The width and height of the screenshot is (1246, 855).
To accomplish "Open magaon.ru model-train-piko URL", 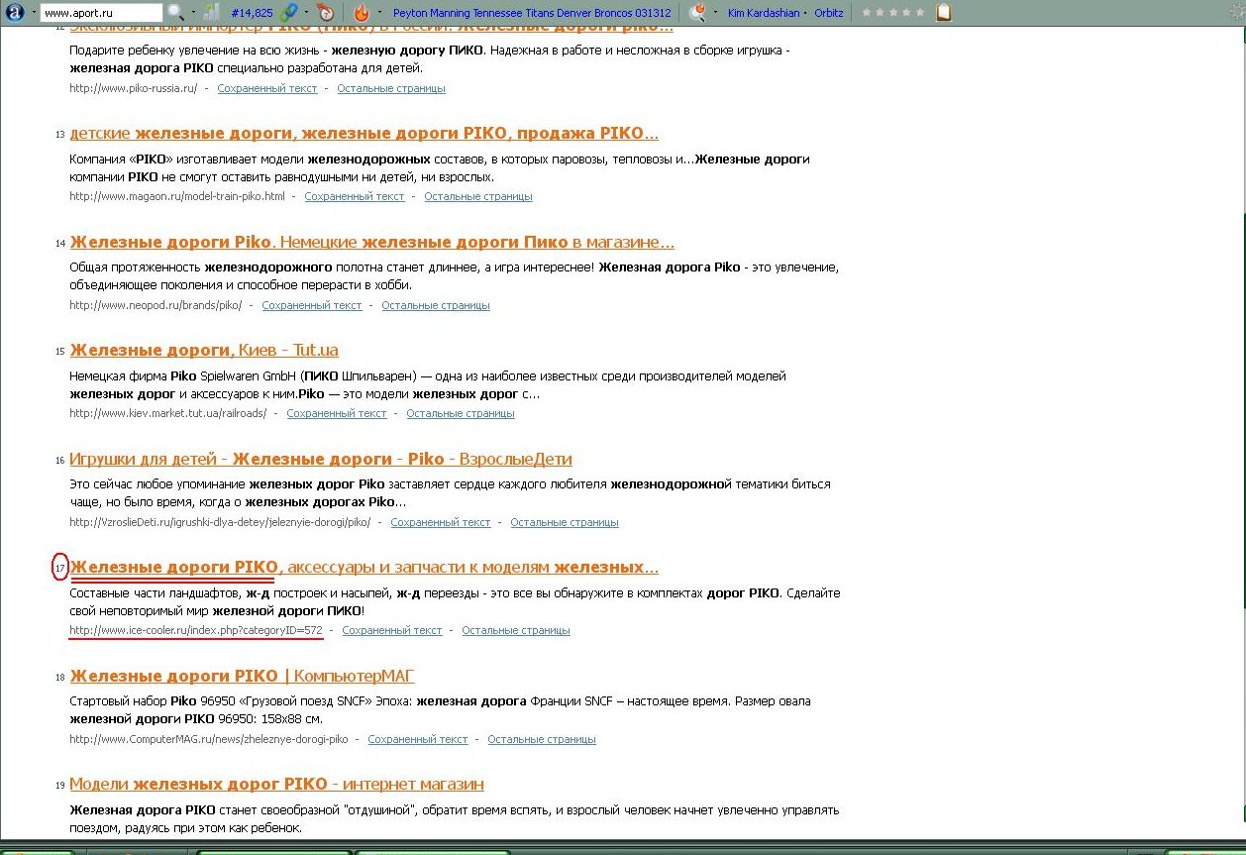I will [x=177, y=196].
